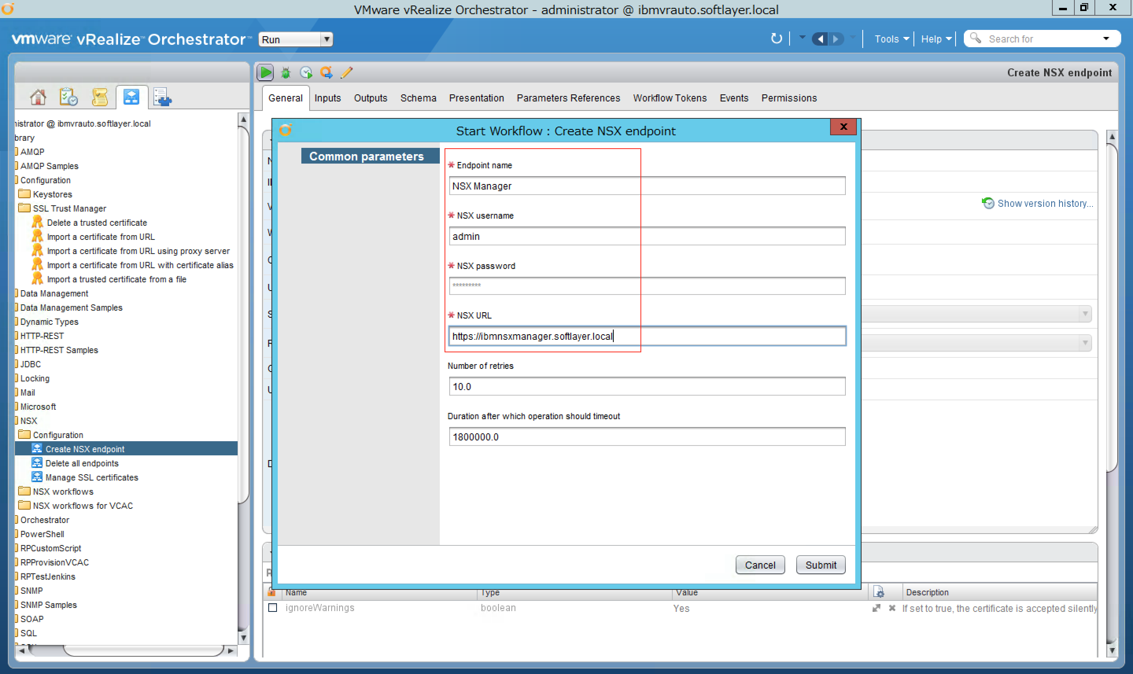
Task: Switch to the Permissions tab
Action: [x=789, y=98]
